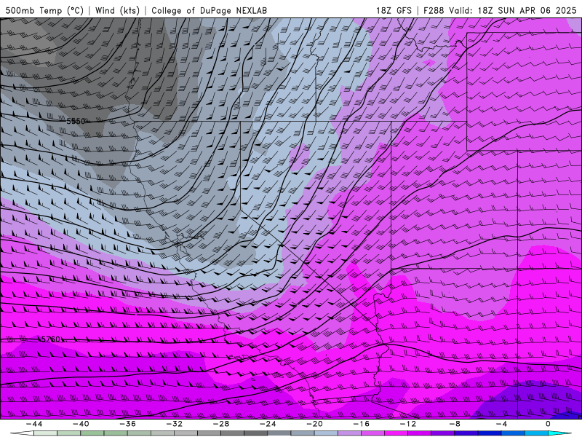The width and height of the screenshot is (582, 437).
Task: Select the "College of DuPage NEXLAB" text
Action: tap(209, 11)
